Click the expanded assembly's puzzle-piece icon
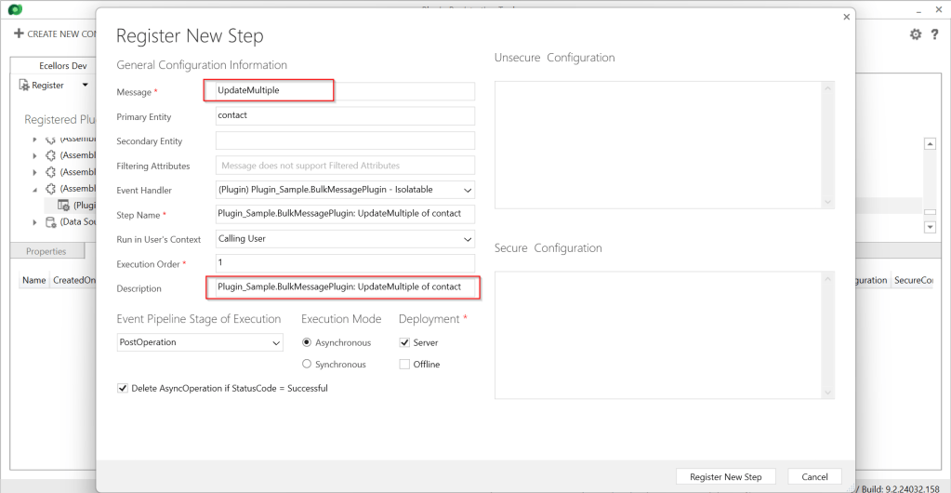 (x=50, y=189)
